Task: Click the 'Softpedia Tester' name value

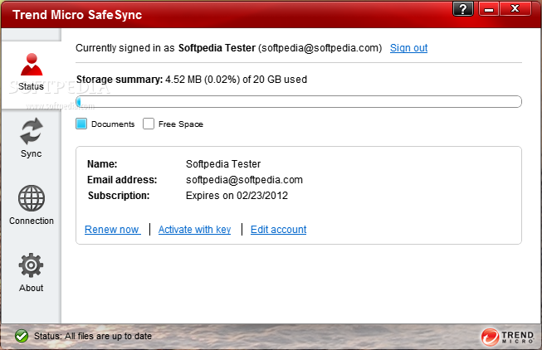Action: click(223, 163)
